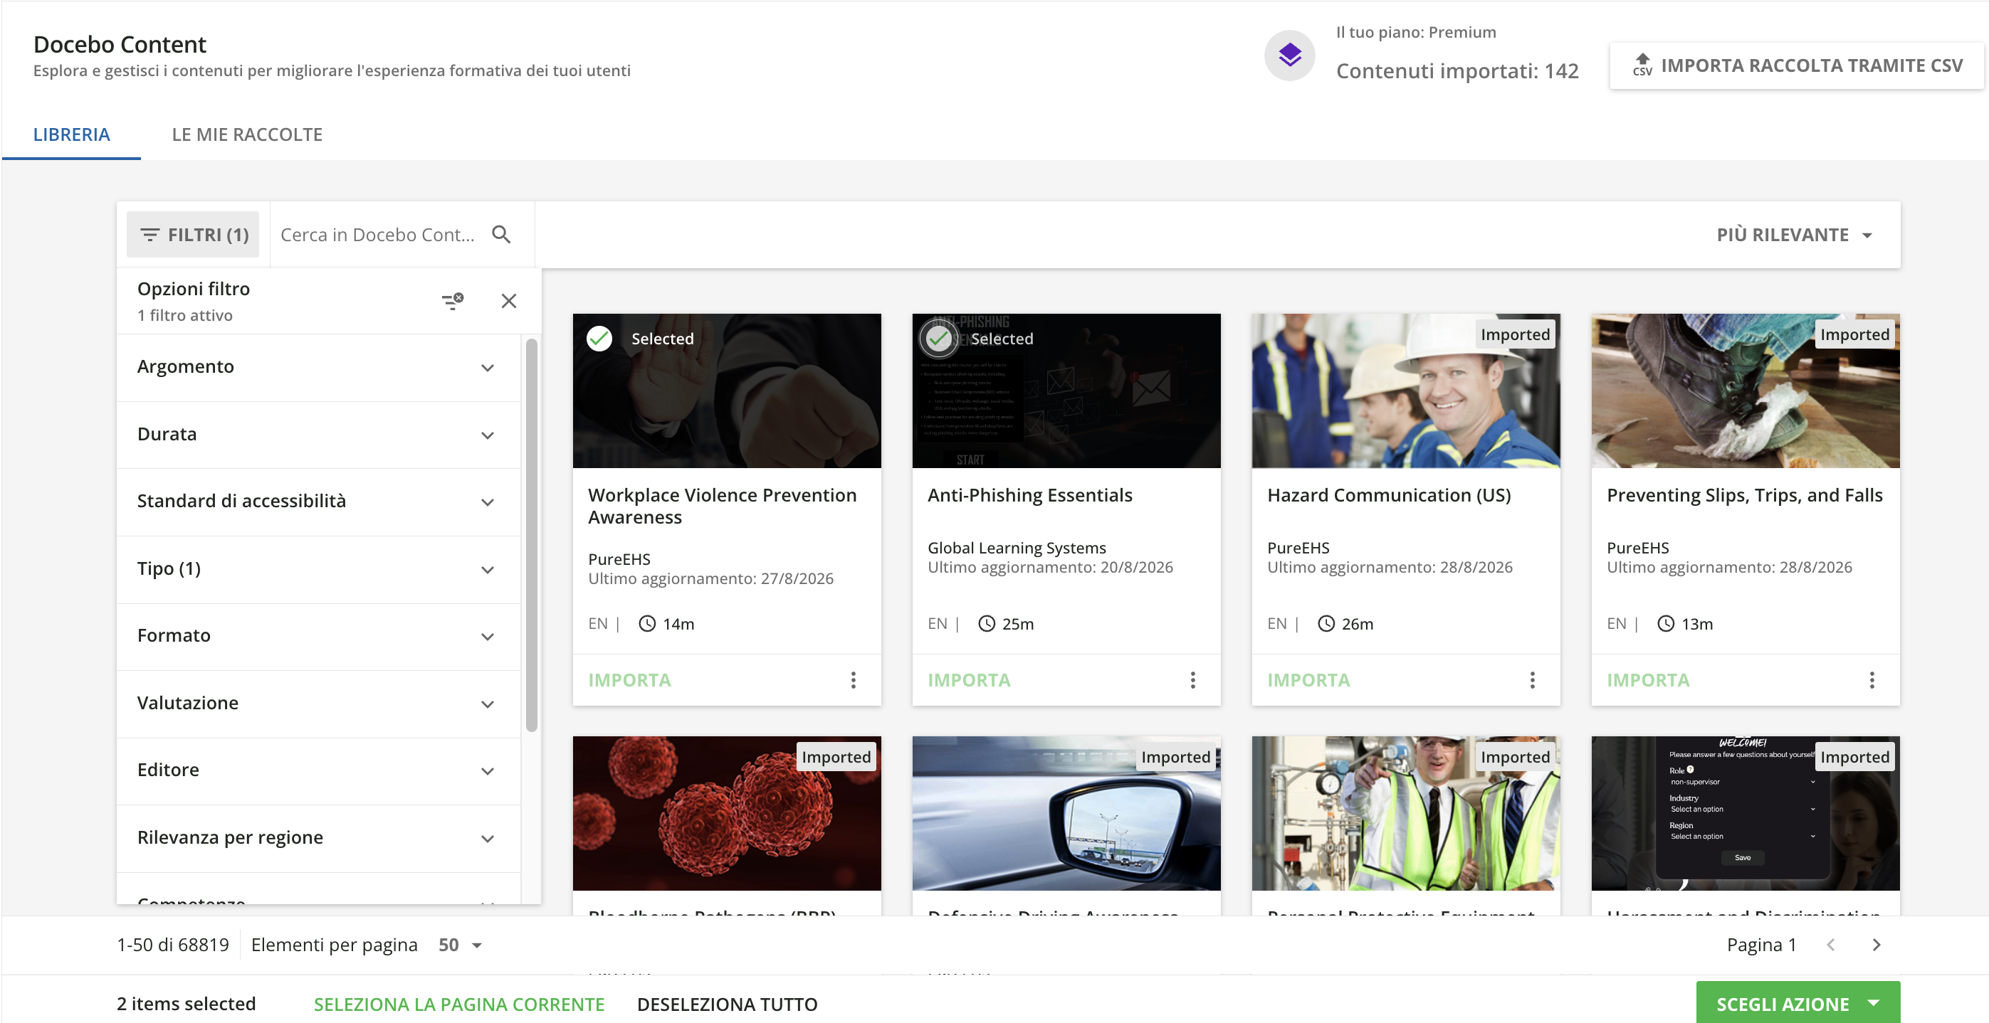Click the Contenuti importati: 142 text
The image size is (1989, 1023).
pyautogui.click(x=1457, y=71)
